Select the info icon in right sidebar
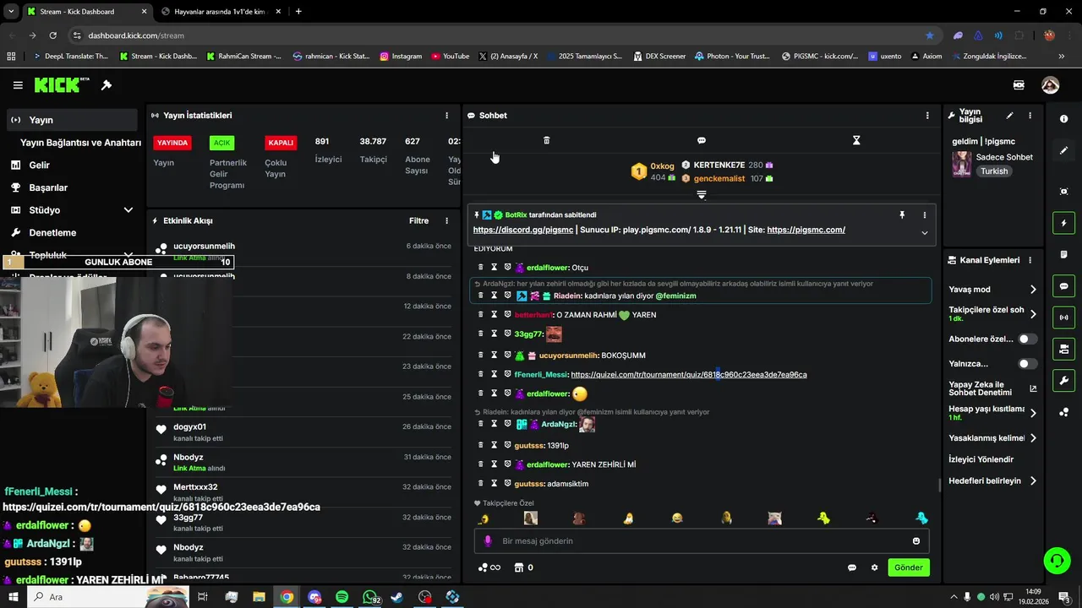Viewport: 1082px width, 608px height. tap(1063, 119)
